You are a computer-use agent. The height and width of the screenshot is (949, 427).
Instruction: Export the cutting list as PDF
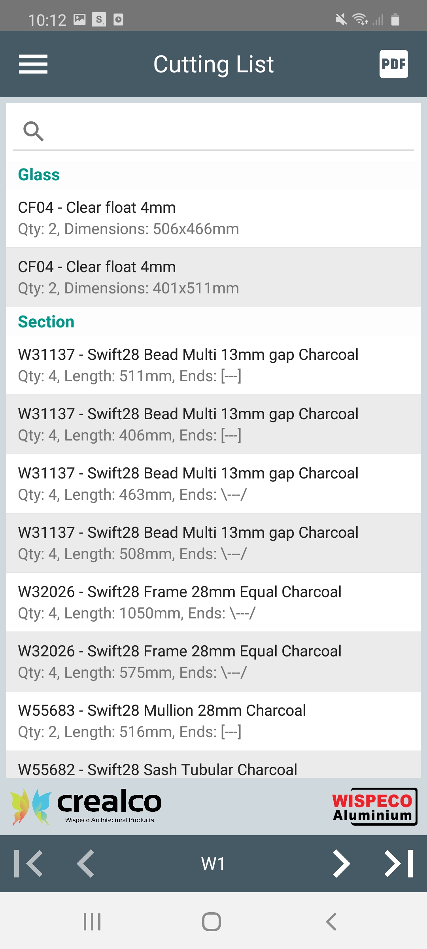coord(393,64)
